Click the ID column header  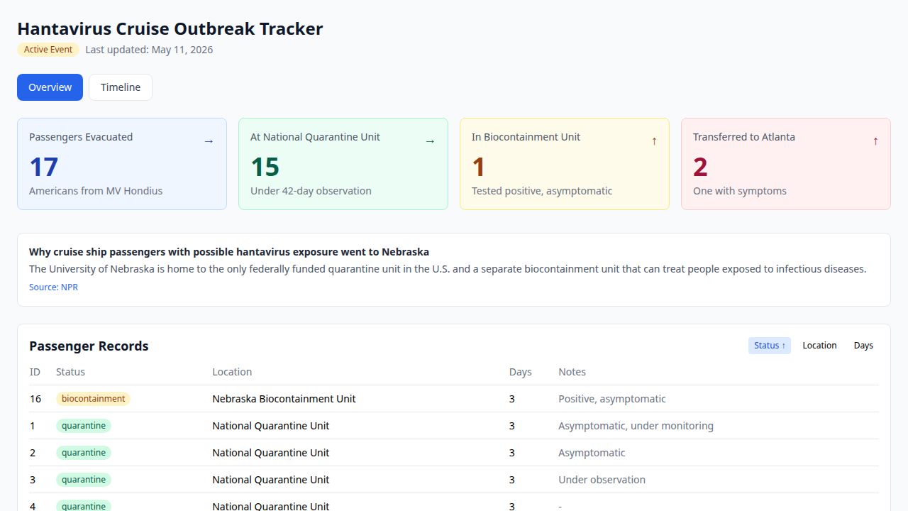pyautogui.click(x=35, y=372)
